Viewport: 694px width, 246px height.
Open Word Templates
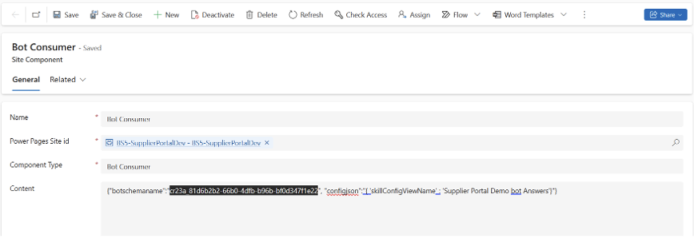click(x=523, y=15)
